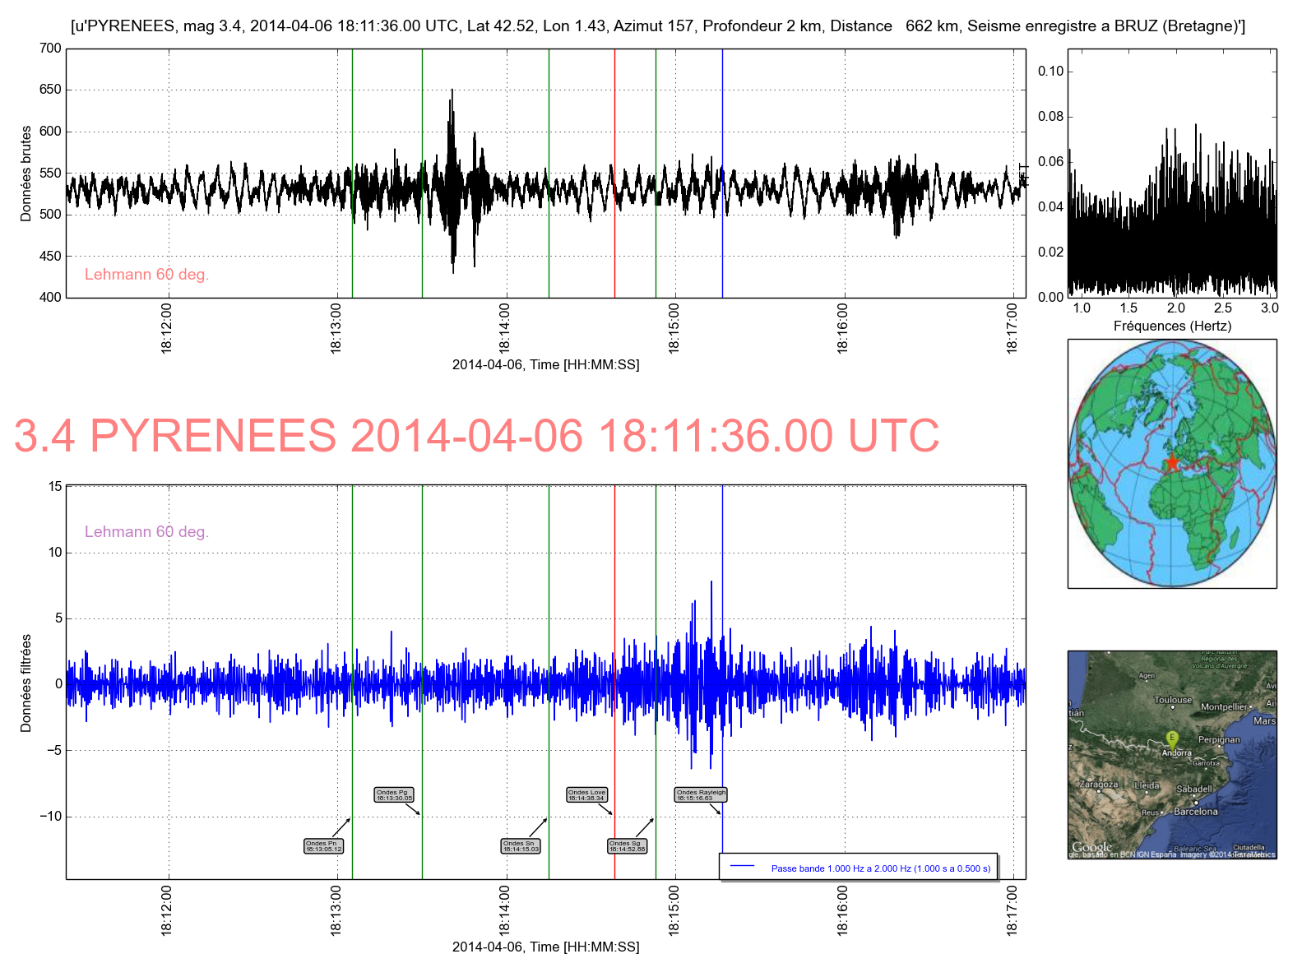Image resolution: width=1316 pixels, height=977 pixels.
Task: Click the Fréquences (Hertz) axis label
Action: [1172, 326]
